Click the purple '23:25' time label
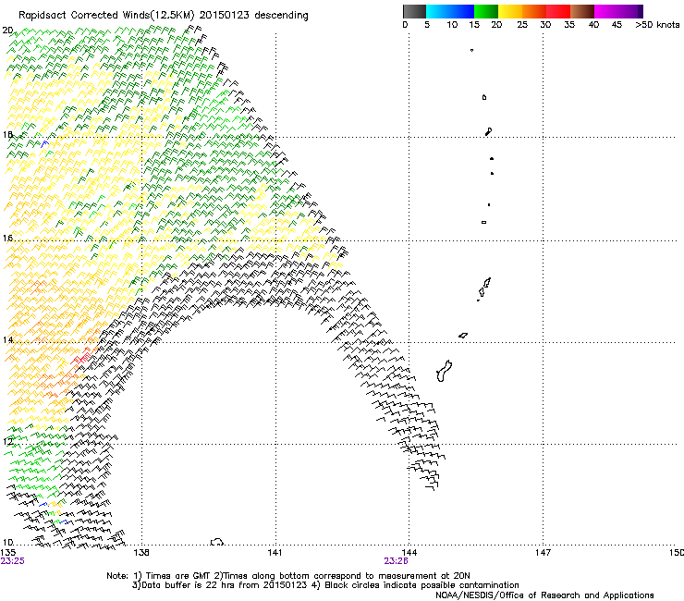This screenshot has width=684, height=601. coord(12,561)
